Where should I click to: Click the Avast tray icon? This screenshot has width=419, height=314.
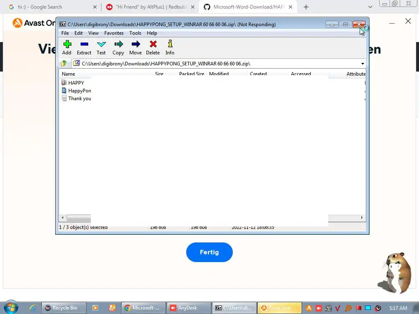(x=309, y=308)
